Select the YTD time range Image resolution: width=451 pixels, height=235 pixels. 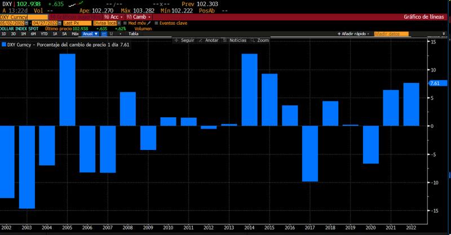point(43,34)
